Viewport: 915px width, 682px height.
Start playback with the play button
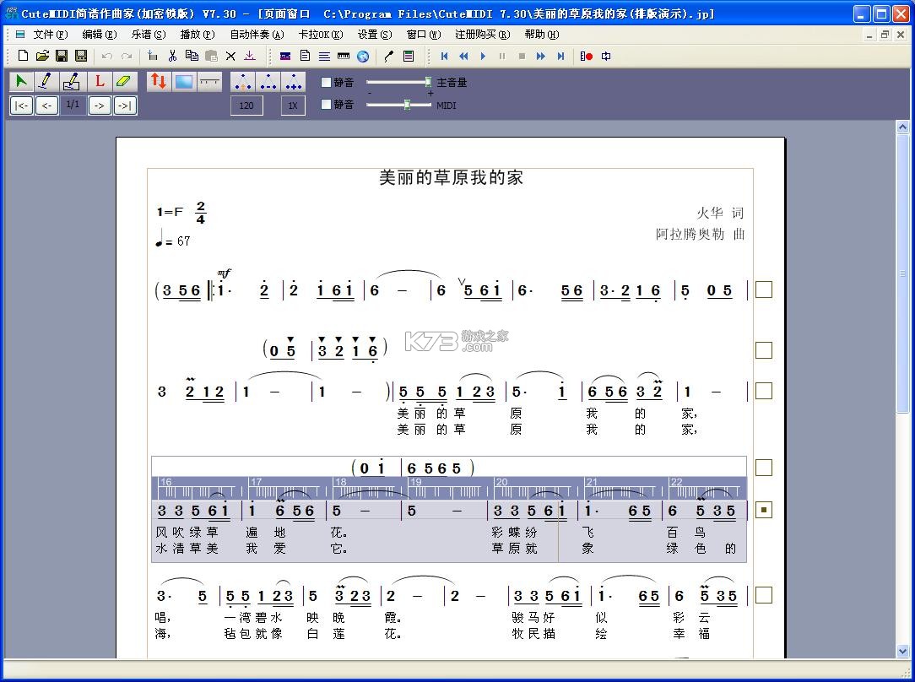[483, 56]
